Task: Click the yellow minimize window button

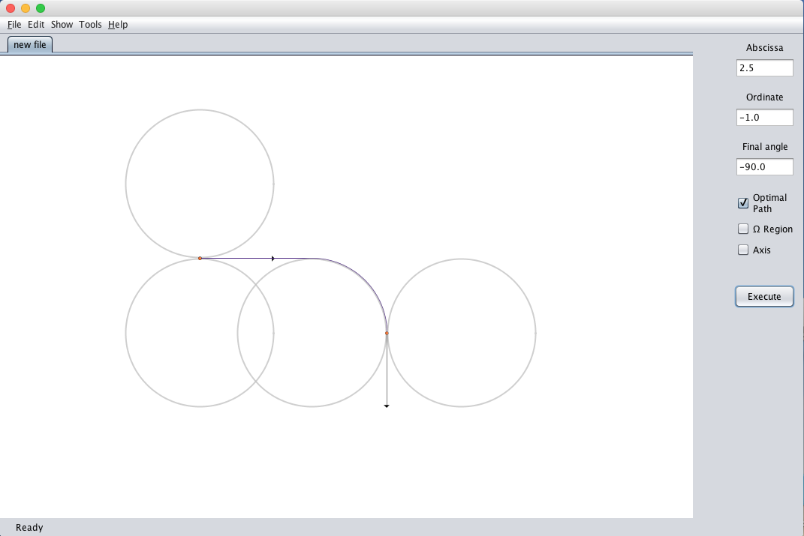Action: coord(26,8)
